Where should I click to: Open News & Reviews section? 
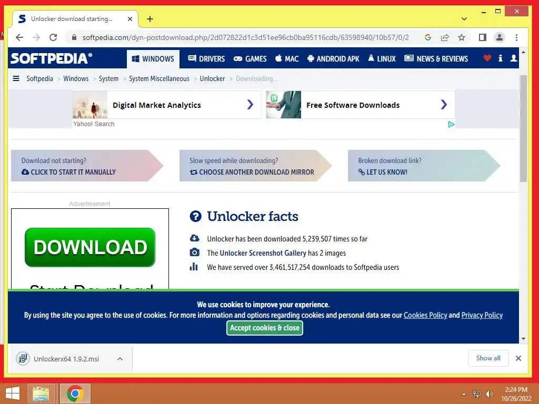tap(436, 59)
